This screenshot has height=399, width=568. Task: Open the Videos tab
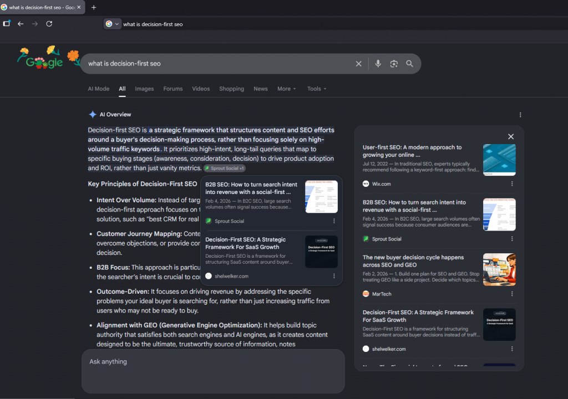(201, 89)
